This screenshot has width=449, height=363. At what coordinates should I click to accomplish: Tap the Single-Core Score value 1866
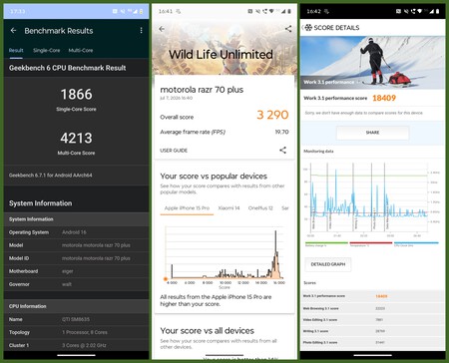point(76,95)
